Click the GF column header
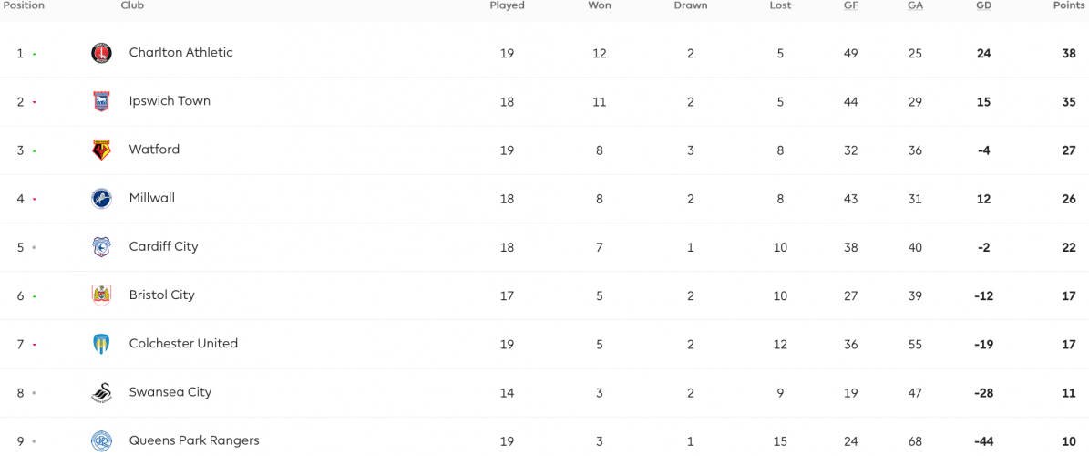Image resolution: width=1089 pixels, height=456 pixels. click(850, 5)
